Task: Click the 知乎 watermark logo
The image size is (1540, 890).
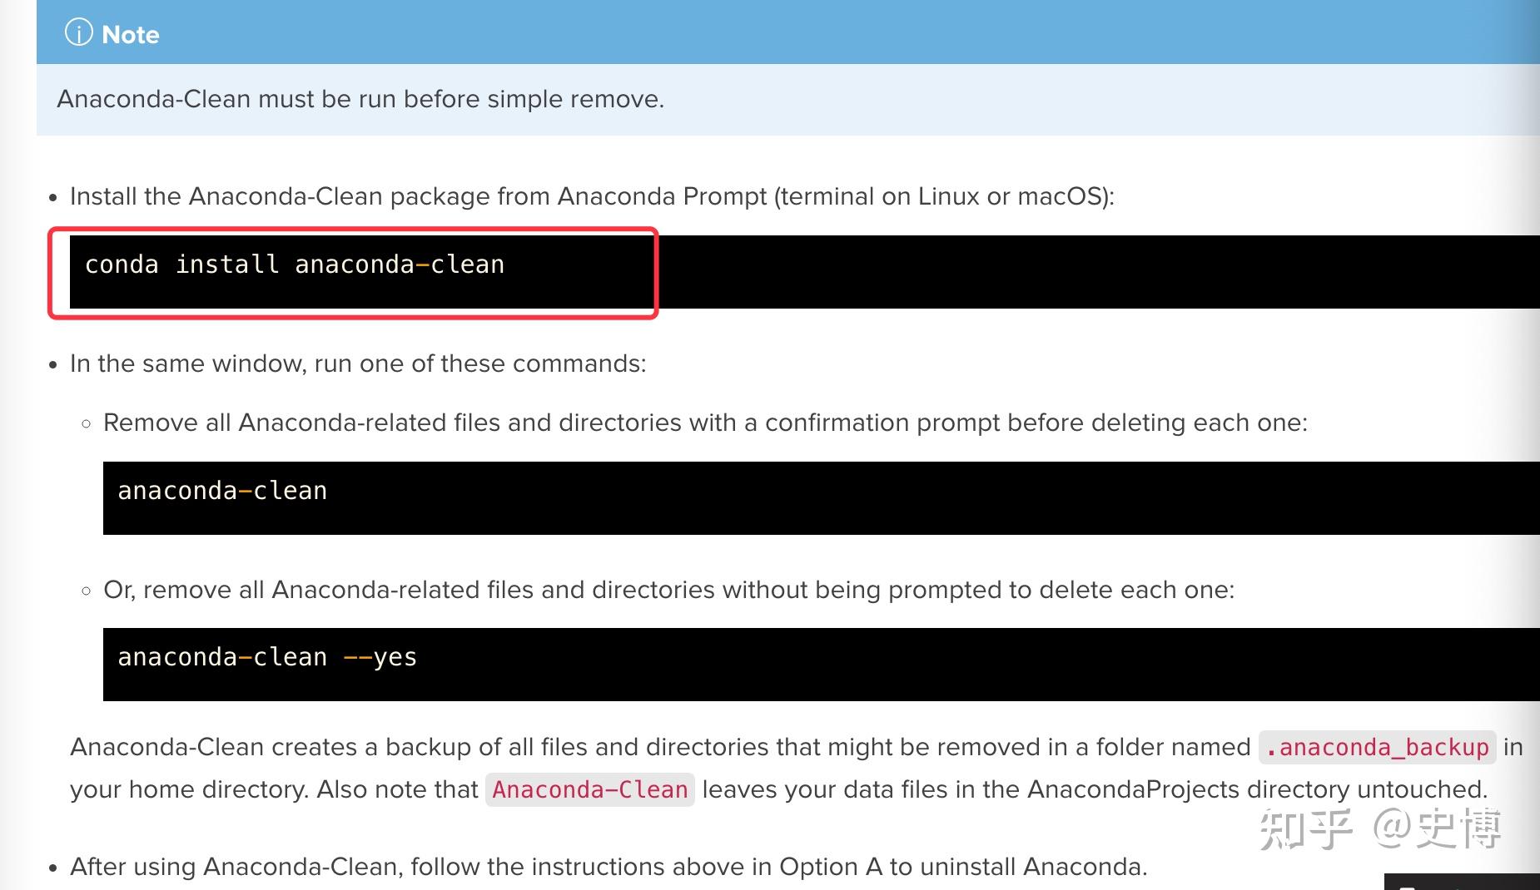Action: tap(1305, 828)
